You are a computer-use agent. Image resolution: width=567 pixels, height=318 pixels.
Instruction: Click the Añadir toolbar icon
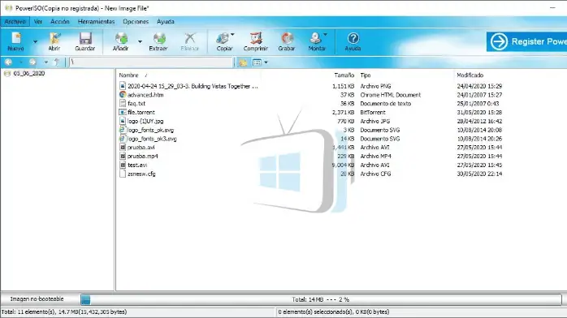point(121,41)
